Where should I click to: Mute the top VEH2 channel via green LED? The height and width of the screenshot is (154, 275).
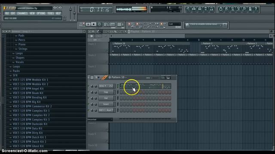(x=89, y=86)
